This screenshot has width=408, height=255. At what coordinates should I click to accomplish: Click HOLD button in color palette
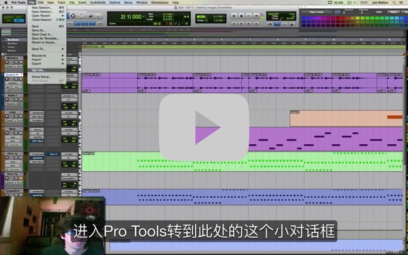pos(379,12)
